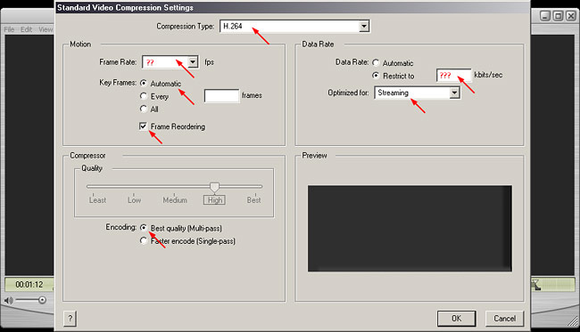Open the Compression Type dropdown arrow
This screenshot has height=332, width=580.
point(364,26)
